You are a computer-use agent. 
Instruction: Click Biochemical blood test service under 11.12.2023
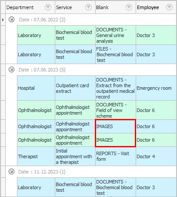(75, 187)
